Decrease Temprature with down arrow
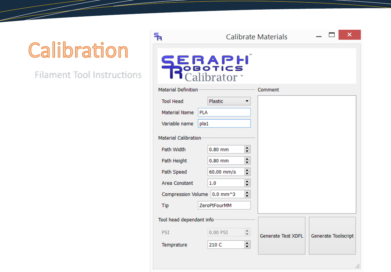The height and width of the screenshot is (272, 391). point(247,246)
